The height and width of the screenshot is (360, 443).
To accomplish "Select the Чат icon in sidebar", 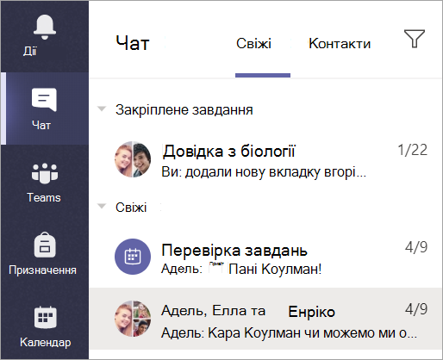I will [x=44, y=100].
